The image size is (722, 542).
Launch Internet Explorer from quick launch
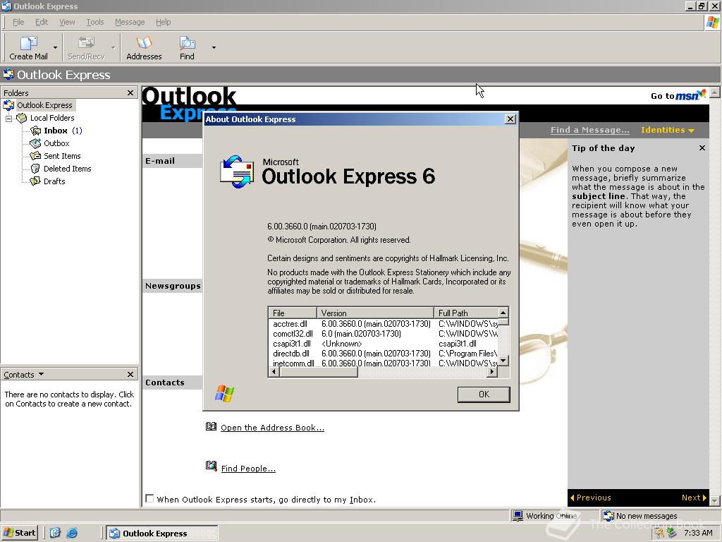coord(72,533)
